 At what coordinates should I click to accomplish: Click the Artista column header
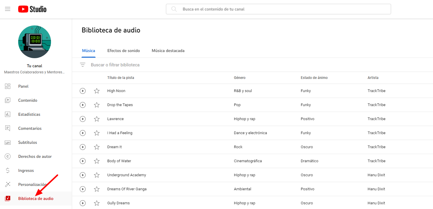point(373,78)
